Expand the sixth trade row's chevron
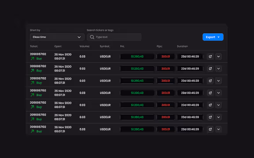 pos(218,117)
